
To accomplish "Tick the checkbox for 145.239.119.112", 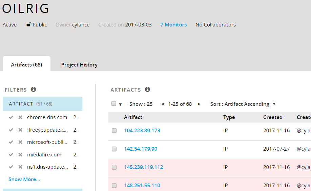I will [x=114, y=167].
